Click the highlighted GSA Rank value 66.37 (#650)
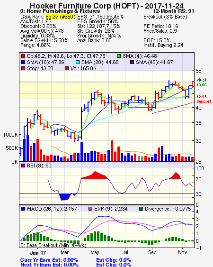 coord(61,17)
